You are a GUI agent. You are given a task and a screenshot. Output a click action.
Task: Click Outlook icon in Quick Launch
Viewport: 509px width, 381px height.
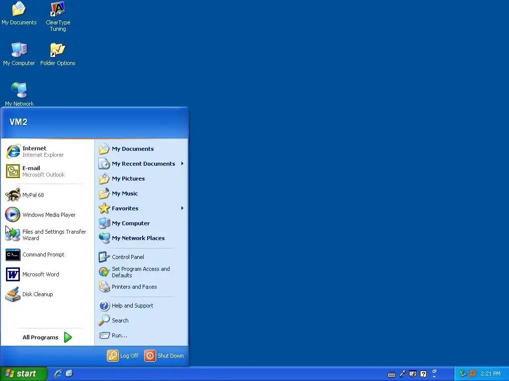tap(69, 374)
